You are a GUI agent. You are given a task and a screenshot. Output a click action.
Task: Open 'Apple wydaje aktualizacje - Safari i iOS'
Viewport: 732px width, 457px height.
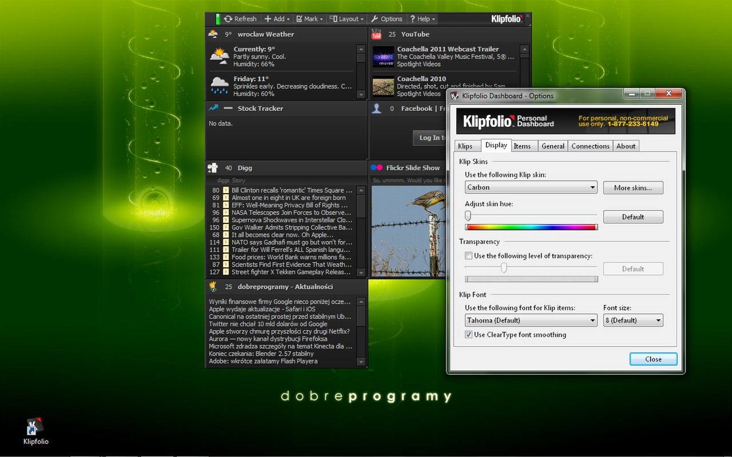tap(262, 309)
